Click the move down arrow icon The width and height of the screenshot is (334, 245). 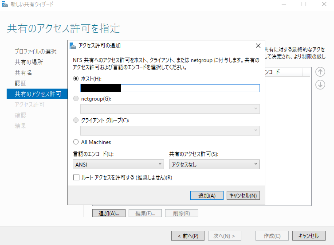click(320, 85)
